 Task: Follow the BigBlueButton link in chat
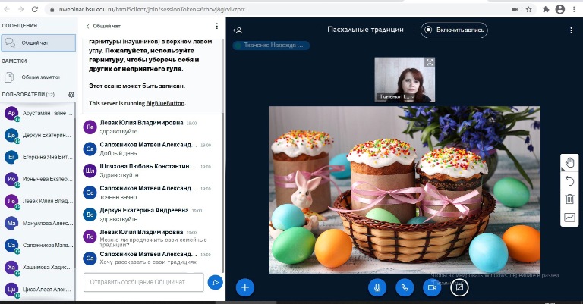pos(165,103)
